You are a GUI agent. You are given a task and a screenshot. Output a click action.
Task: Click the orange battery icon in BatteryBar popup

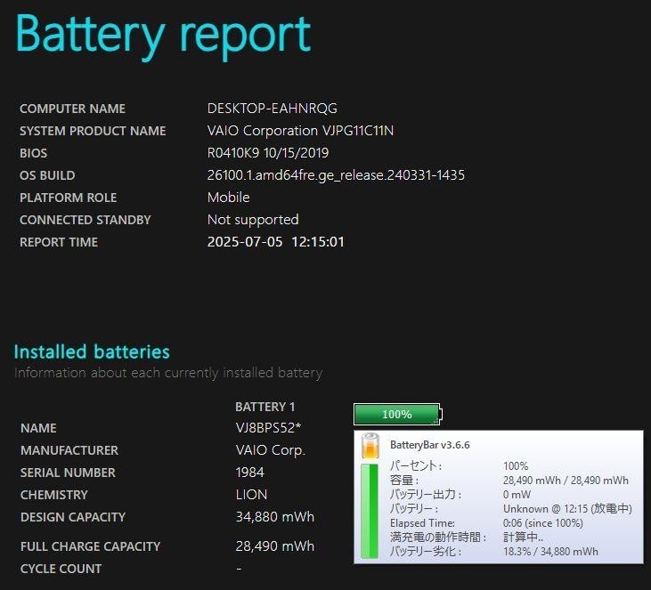coord(370,446)
